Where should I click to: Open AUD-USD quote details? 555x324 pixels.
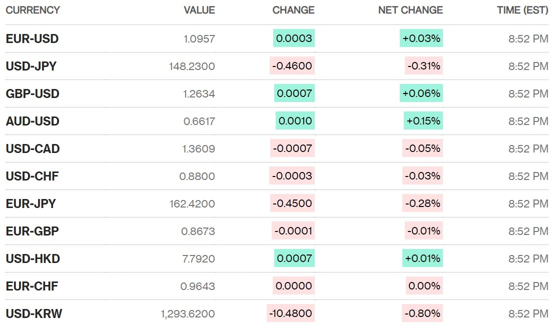click(33, 121)
